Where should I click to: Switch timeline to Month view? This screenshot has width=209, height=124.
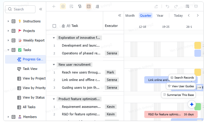[x=130, y=16]
